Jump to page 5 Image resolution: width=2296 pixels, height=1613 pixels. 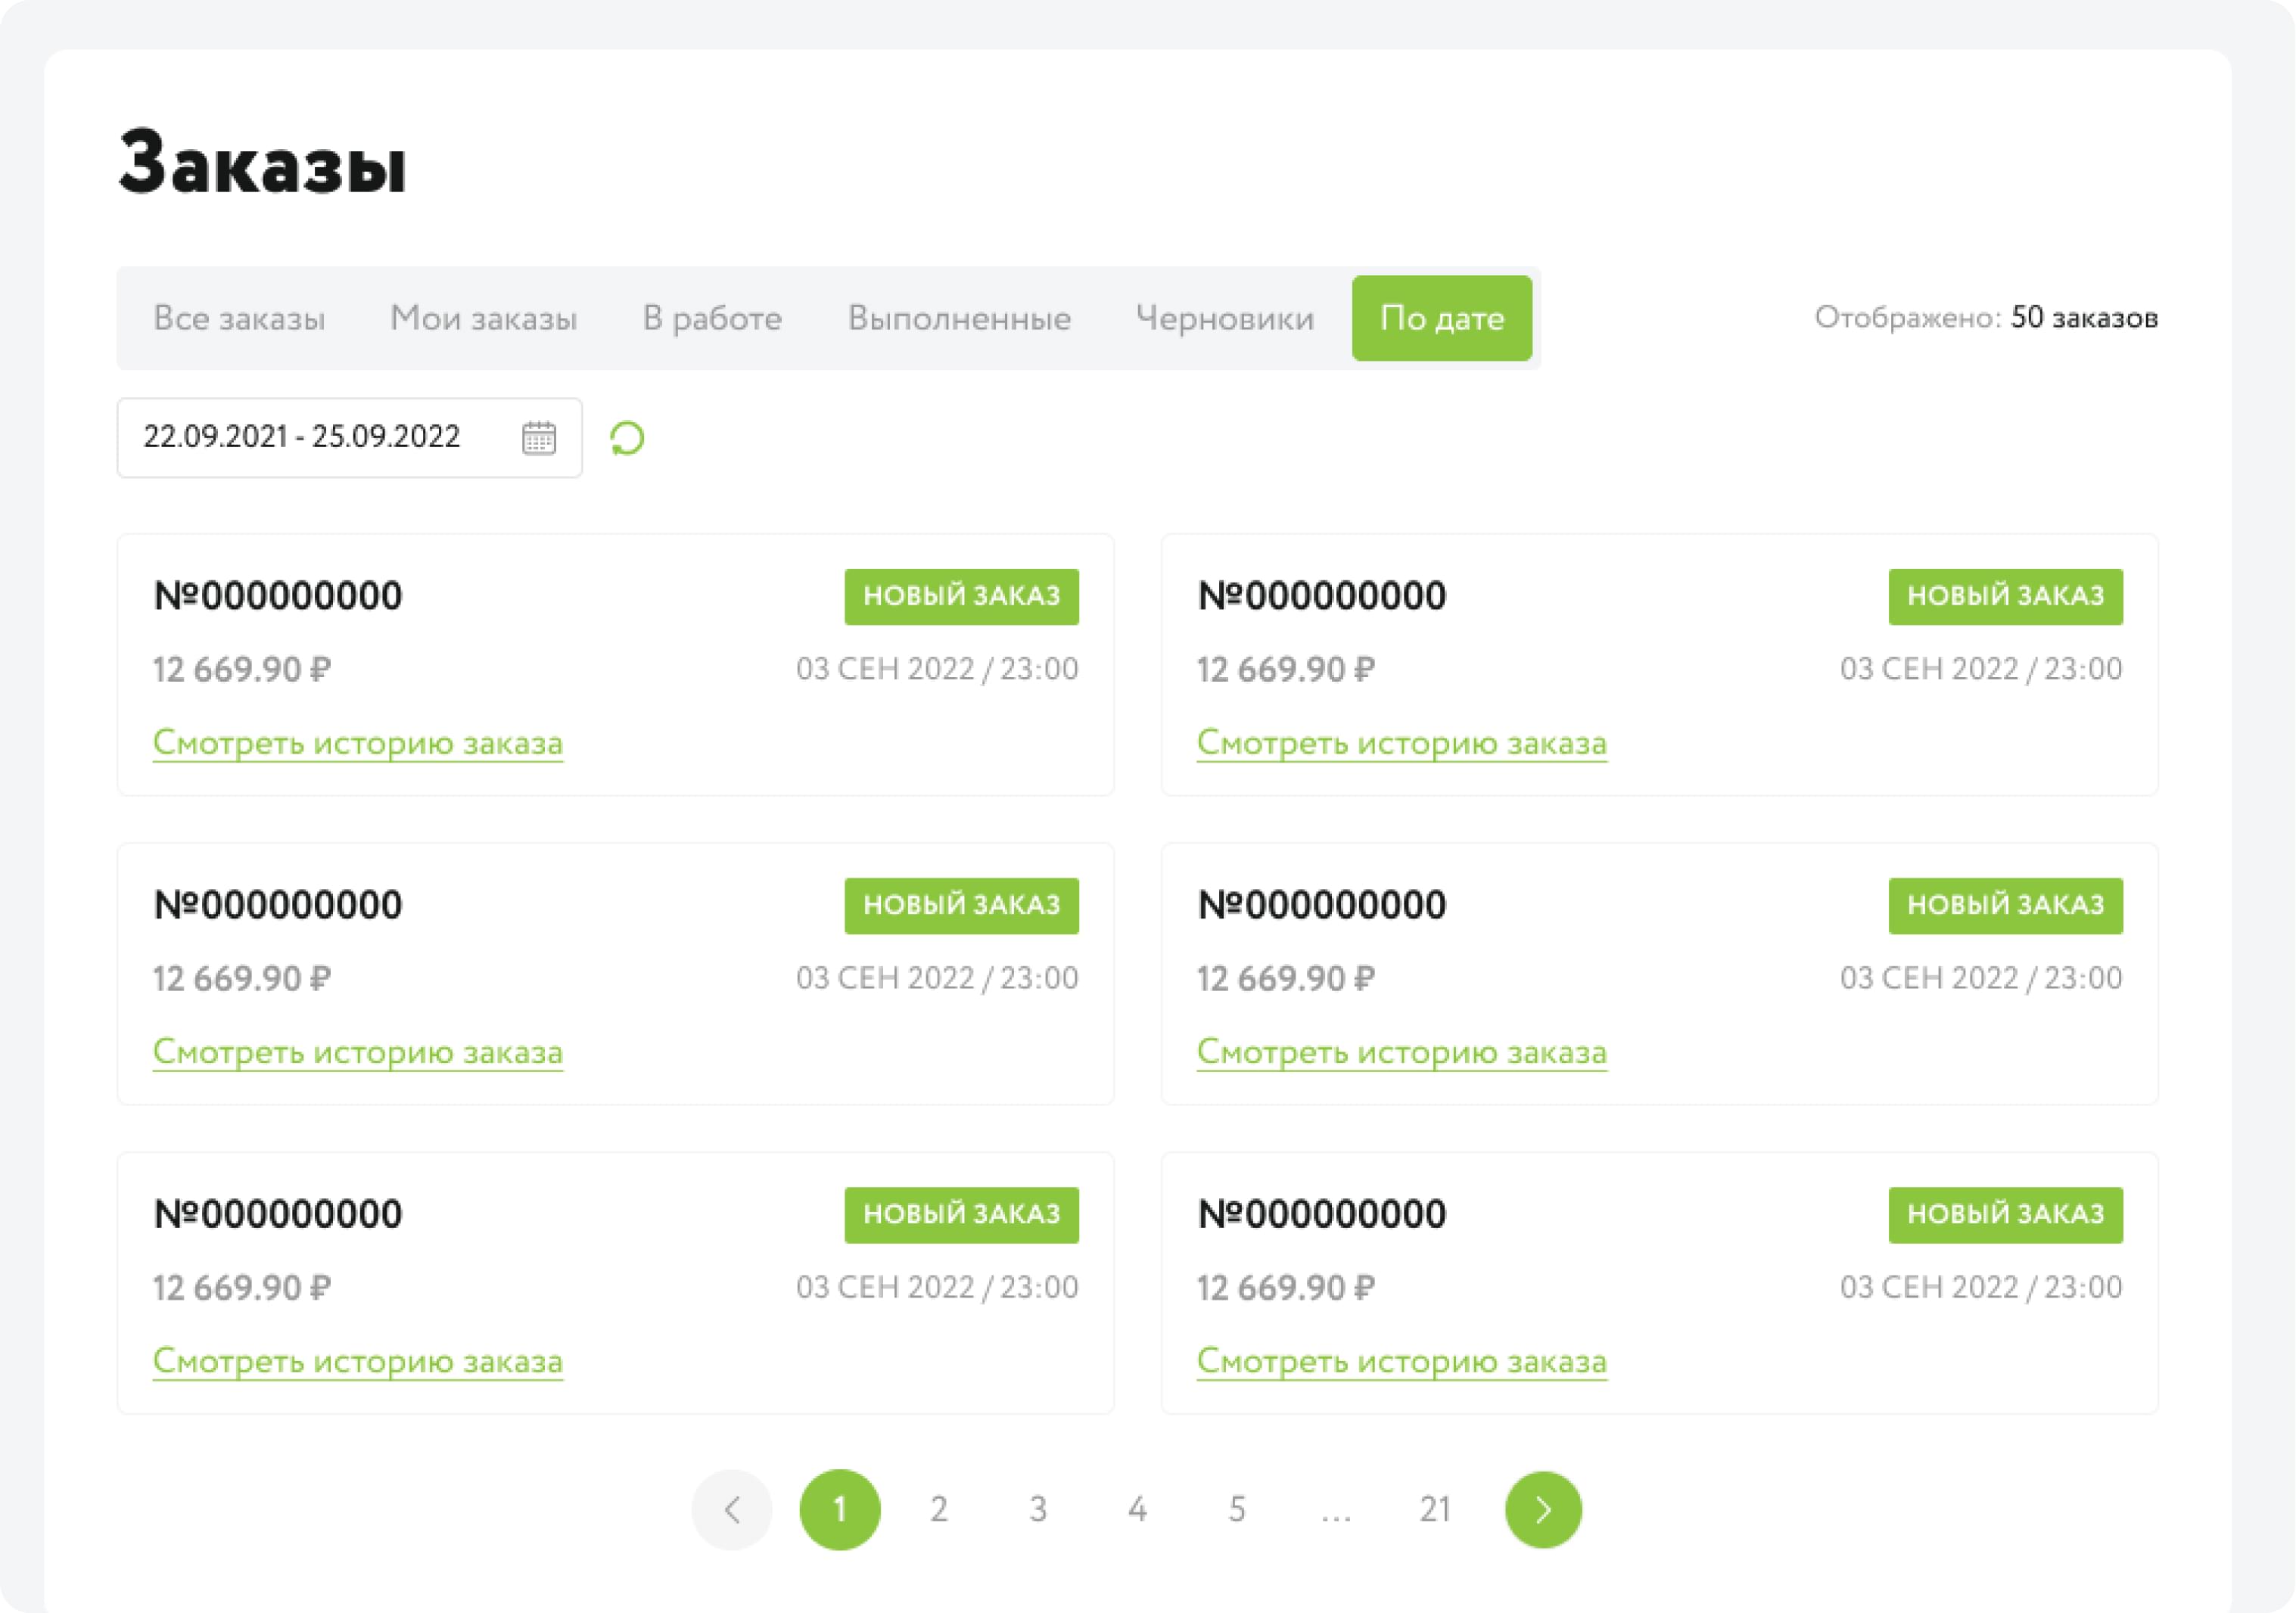[1237, 1509]
